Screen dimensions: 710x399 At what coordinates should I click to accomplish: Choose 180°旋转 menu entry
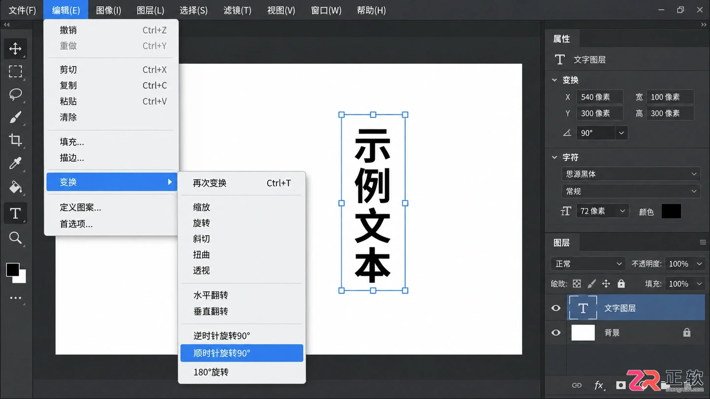click(x=242, y=372)
